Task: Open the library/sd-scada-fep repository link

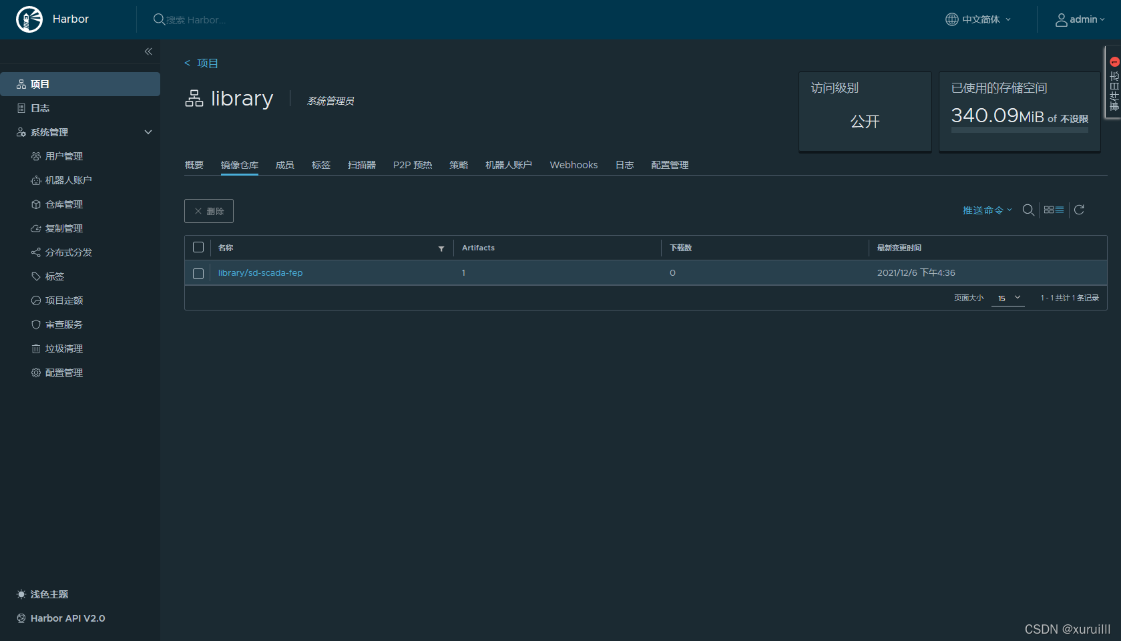Action: pos(260,272)
